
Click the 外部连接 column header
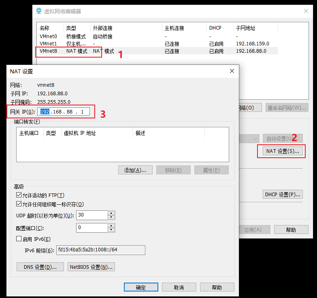tap(126, 28)
